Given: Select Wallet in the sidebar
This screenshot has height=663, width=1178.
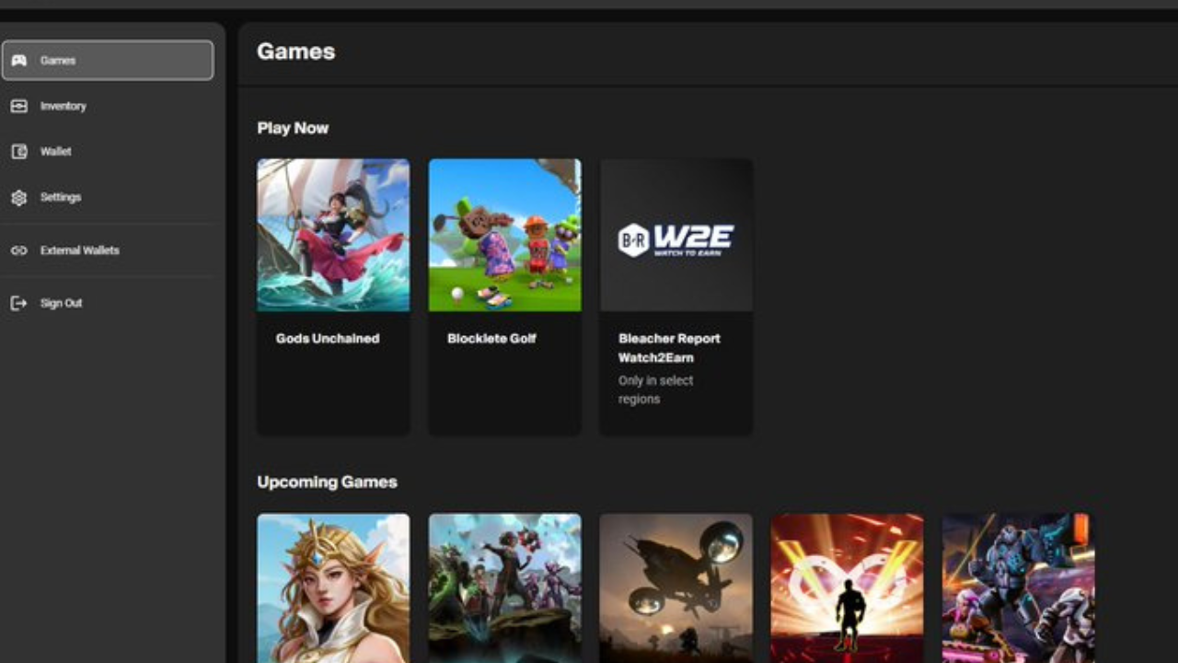Looking at the screenshot, I should 108,152.
